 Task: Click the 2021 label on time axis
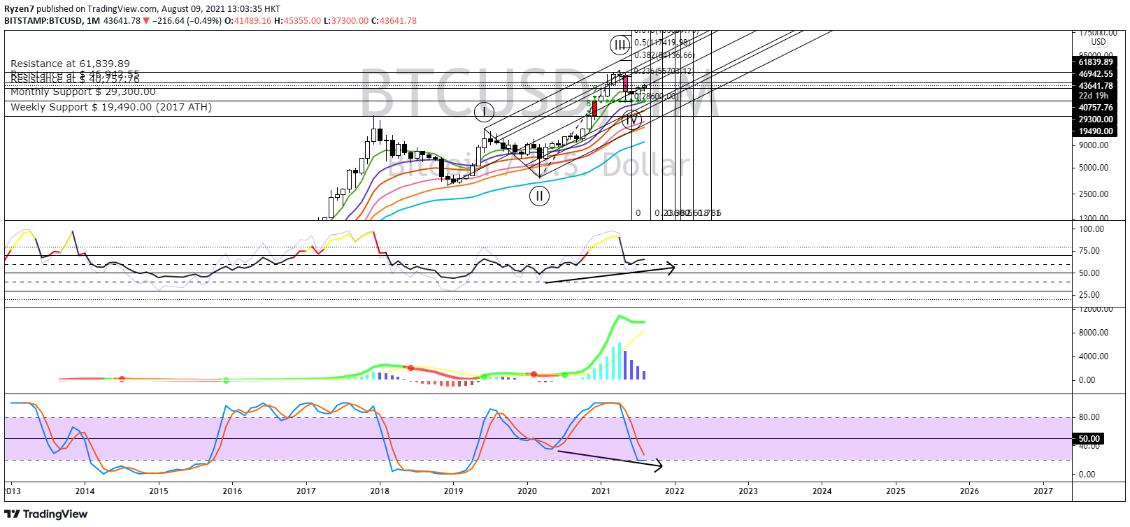point(601,491)
